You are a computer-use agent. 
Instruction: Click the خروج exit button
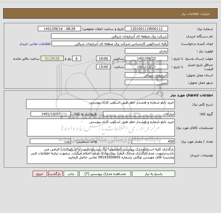coord(40,174)
